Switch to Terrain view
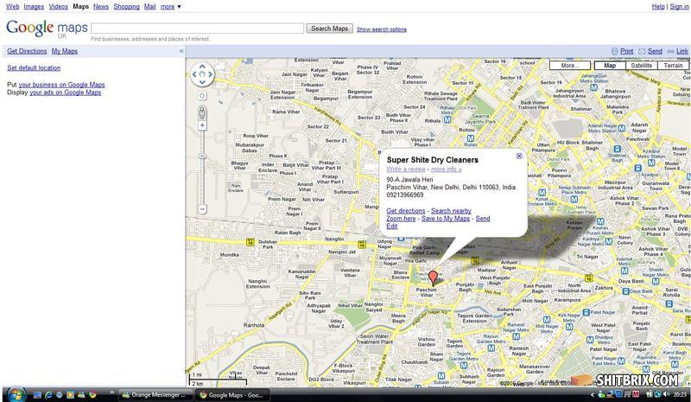 click(673, 66)
